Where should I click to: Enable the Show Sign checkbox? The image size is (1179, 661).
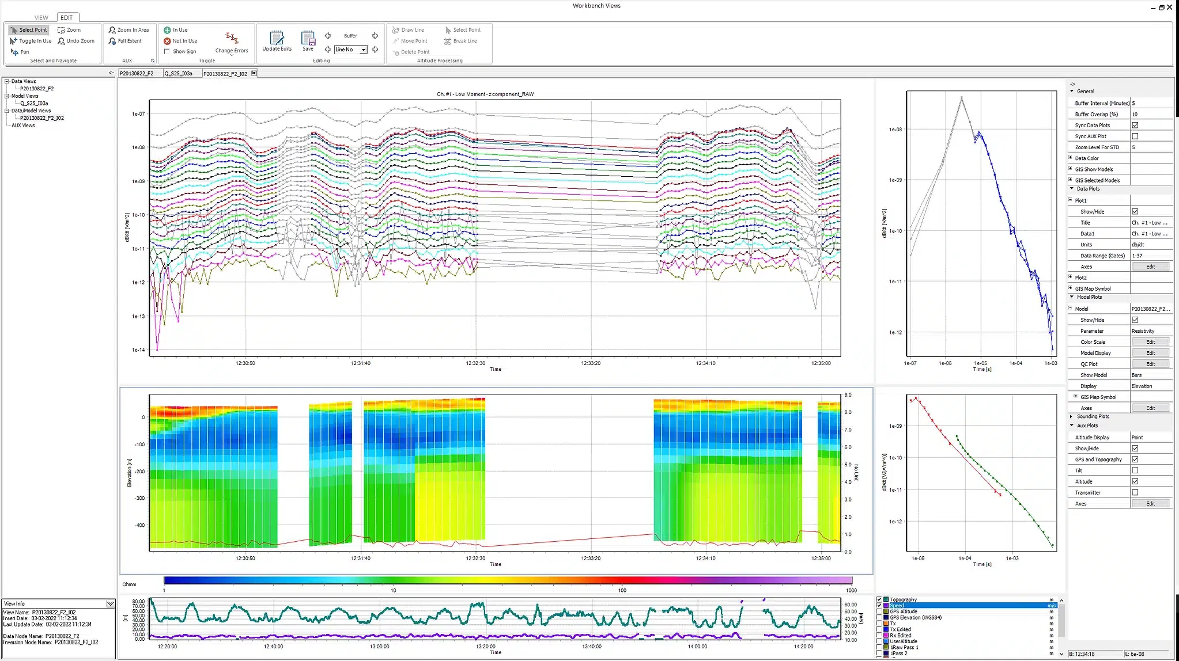coord(167,51)
